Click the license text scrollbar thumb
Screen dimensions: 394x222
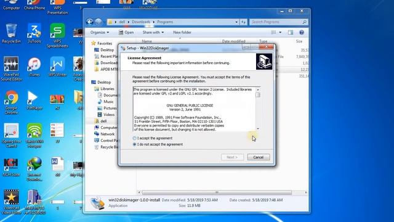(x=258, y=95)
